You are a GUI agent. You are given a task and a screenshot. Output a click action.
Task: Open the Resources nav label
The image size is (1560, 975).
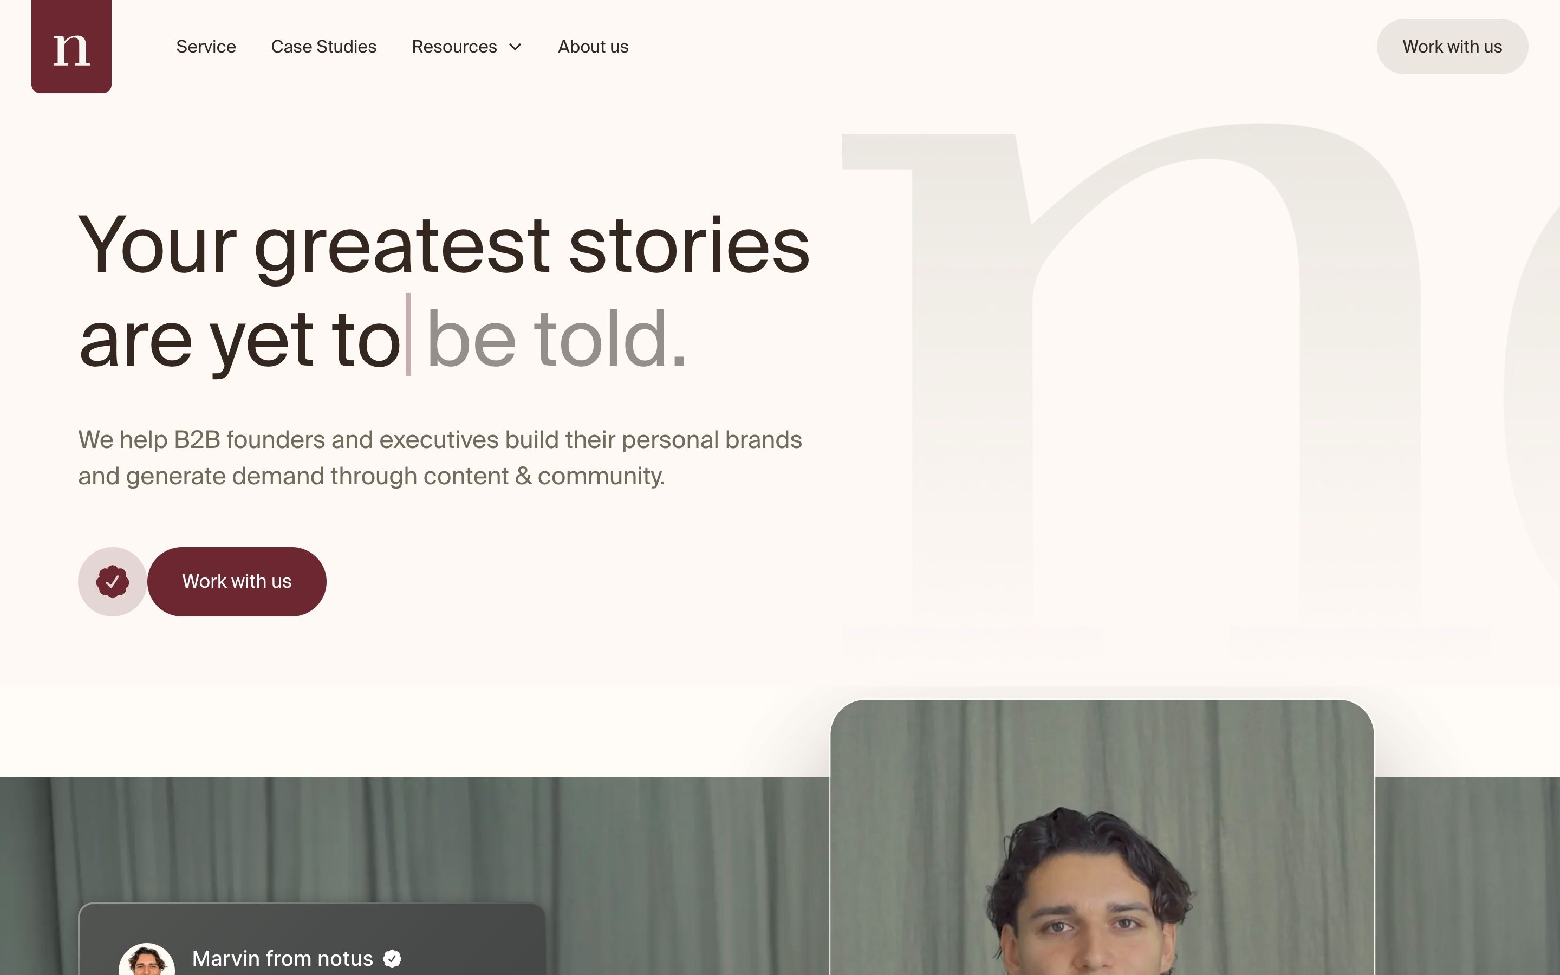click(x=454, y=47)
